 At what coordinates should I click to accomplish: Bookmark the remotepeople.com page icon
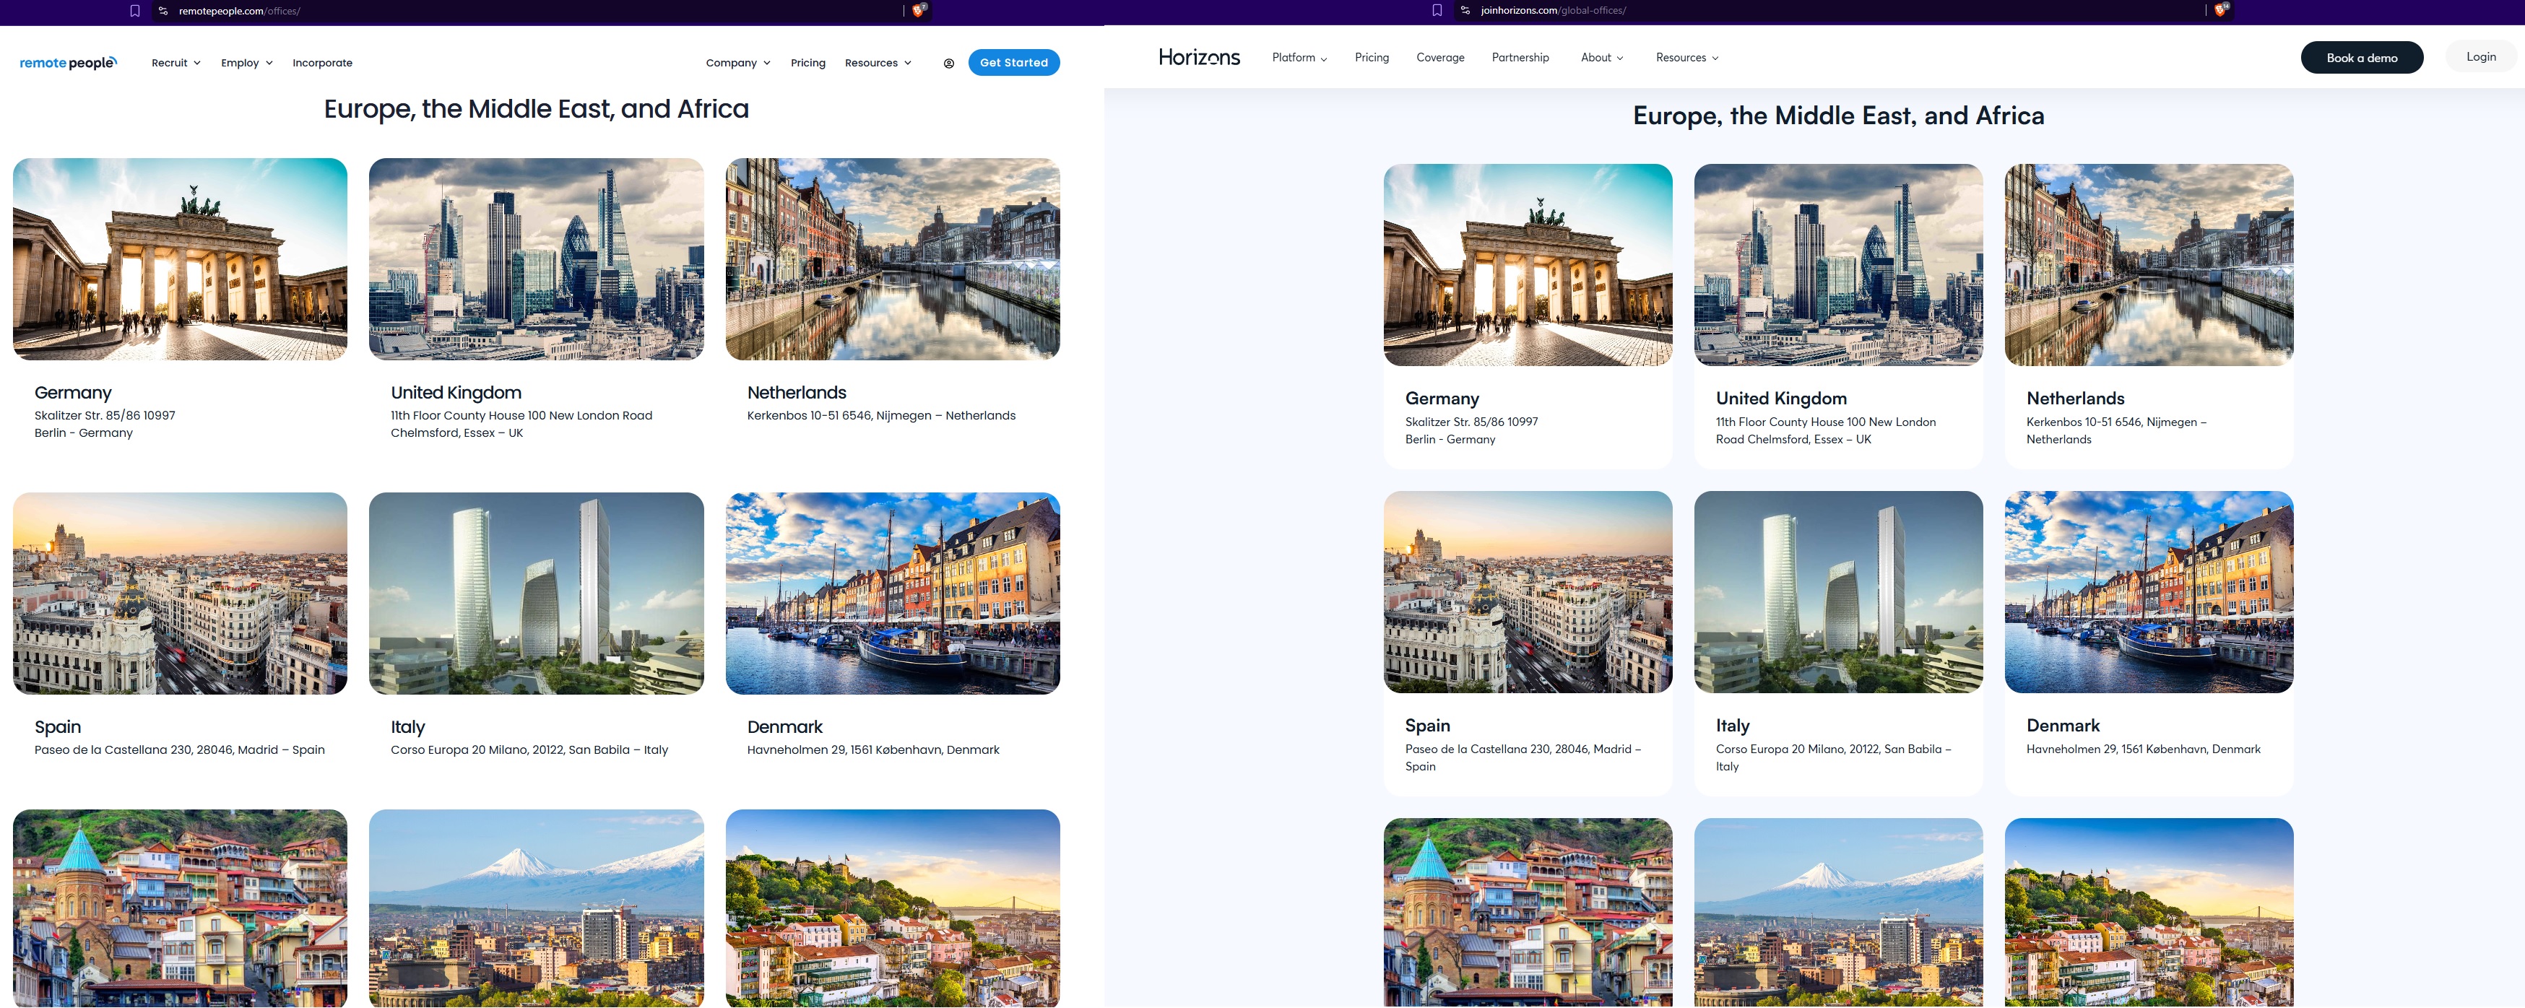(135, 11)
